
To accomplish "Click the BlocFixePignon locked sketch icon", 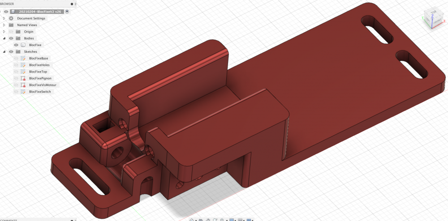I will tap(23, 78).
